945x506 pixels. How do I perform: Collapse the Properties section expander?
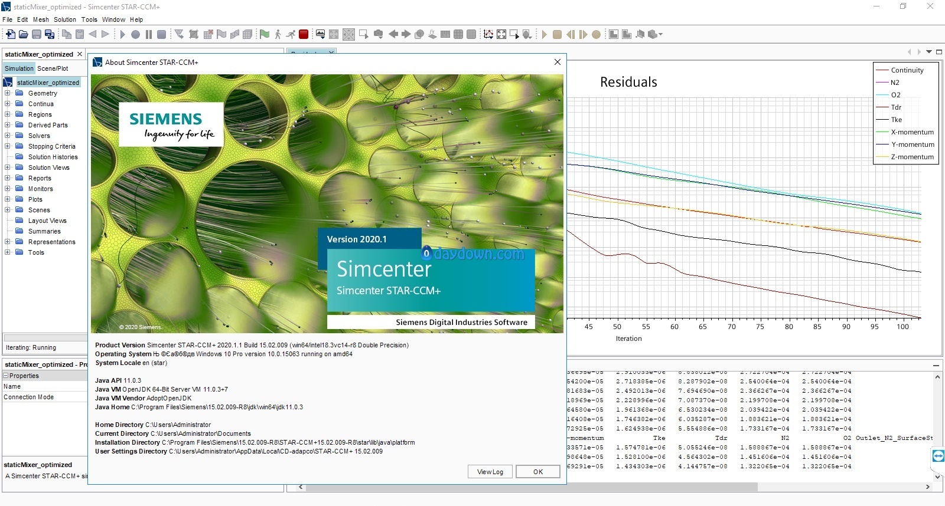(x=6, y=376)
